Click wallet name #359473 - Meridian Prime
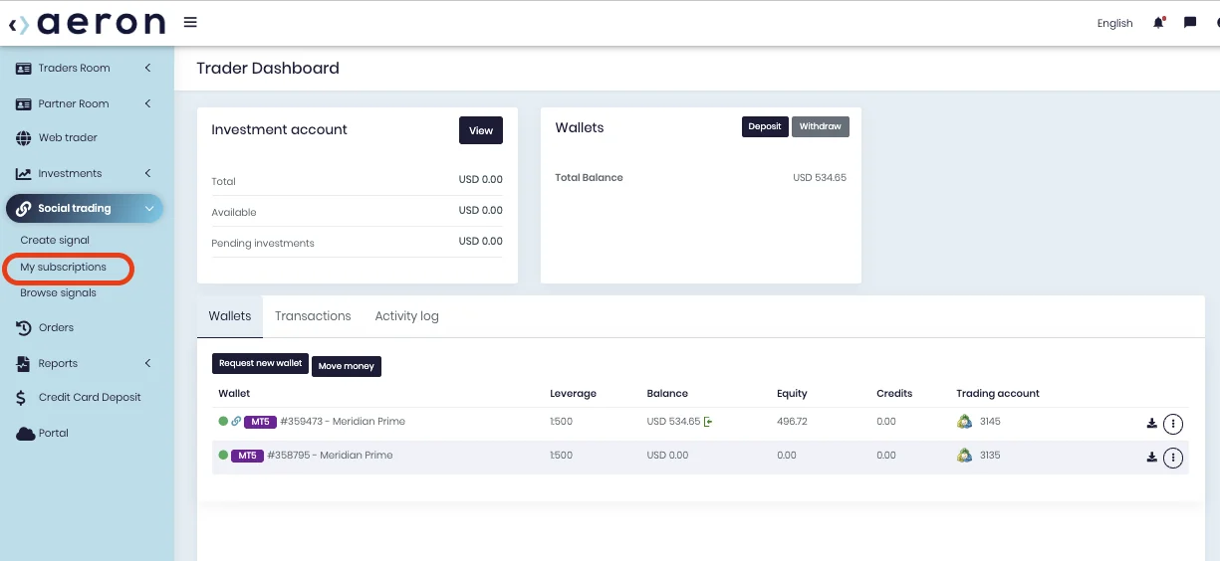This screenshot has height=561, width=1220. (x=343, y=422)
